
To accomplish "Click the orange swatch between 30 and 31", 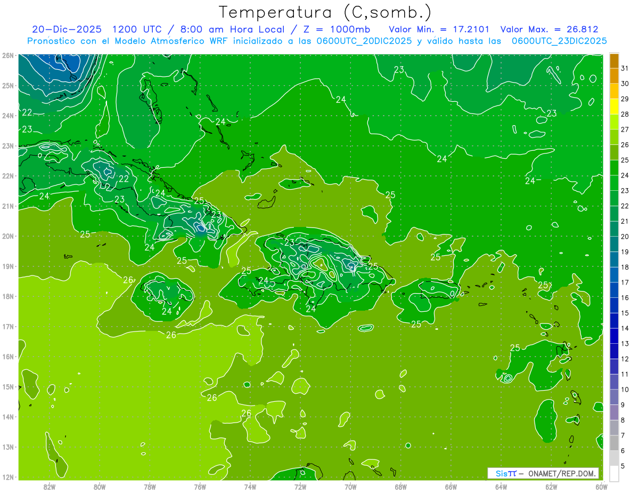I will tap(614, 76).
